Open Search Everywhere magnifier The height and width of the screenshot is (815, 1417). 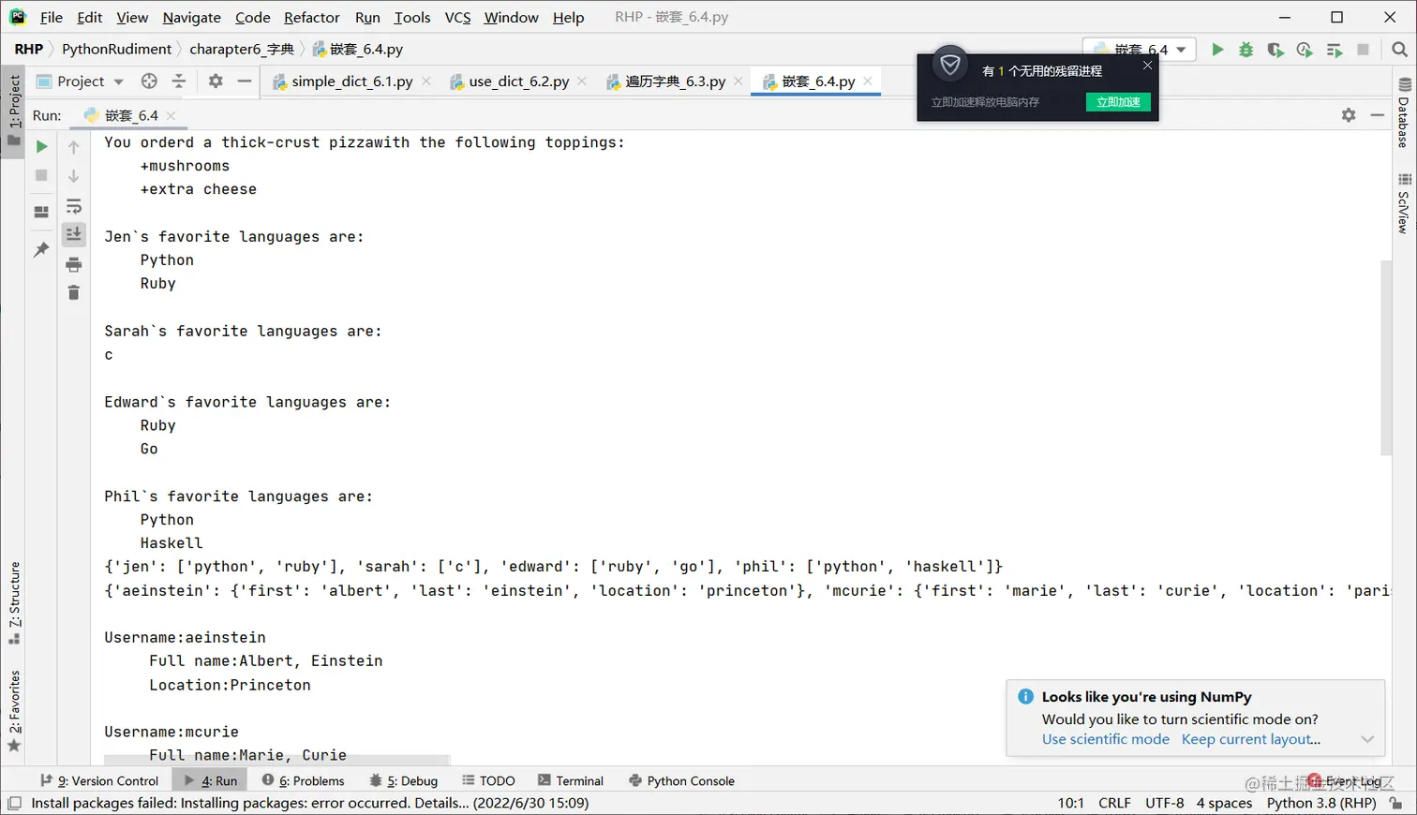click(x=1399, y=50)
